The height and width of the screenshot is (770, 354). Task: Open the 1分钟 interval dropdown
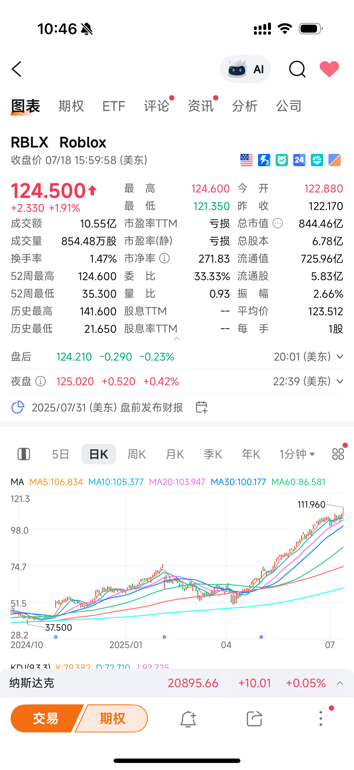point(297,454)
